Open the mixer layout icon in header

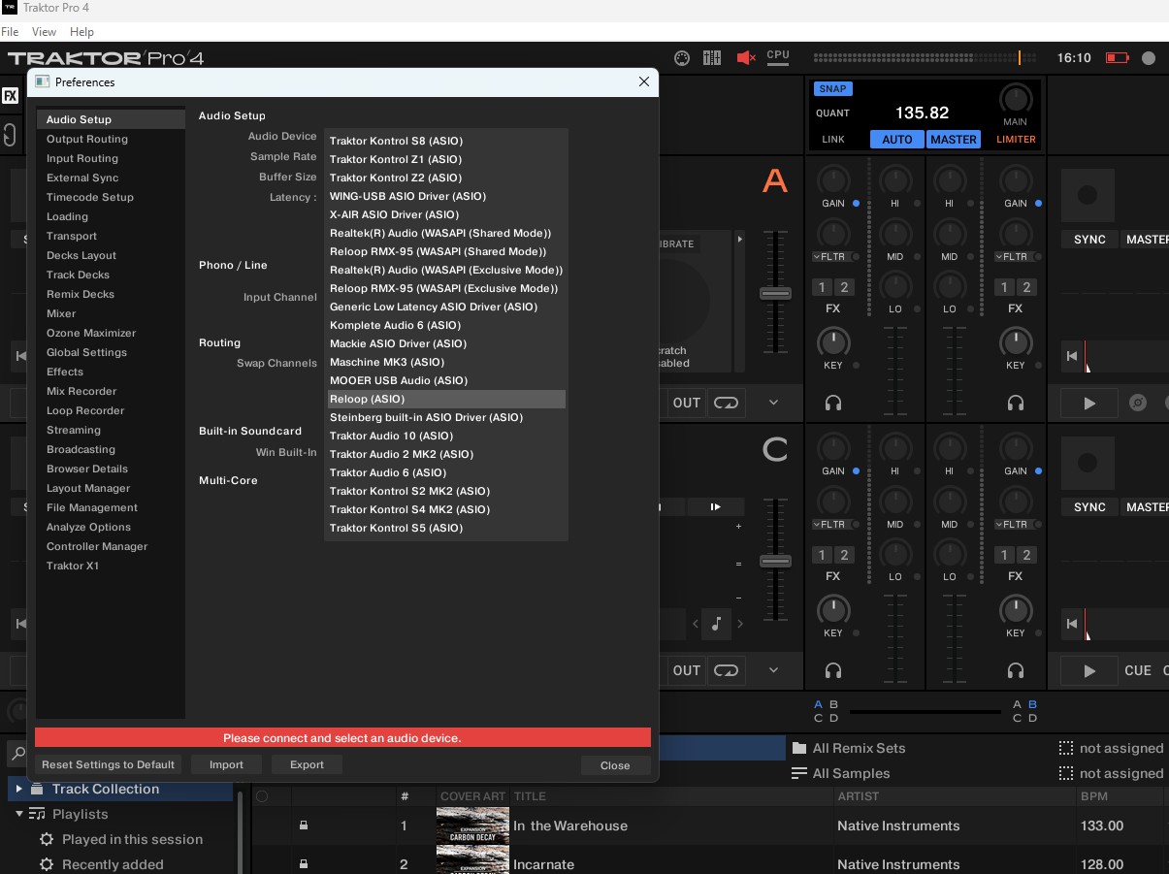click(x=712, y=57)
